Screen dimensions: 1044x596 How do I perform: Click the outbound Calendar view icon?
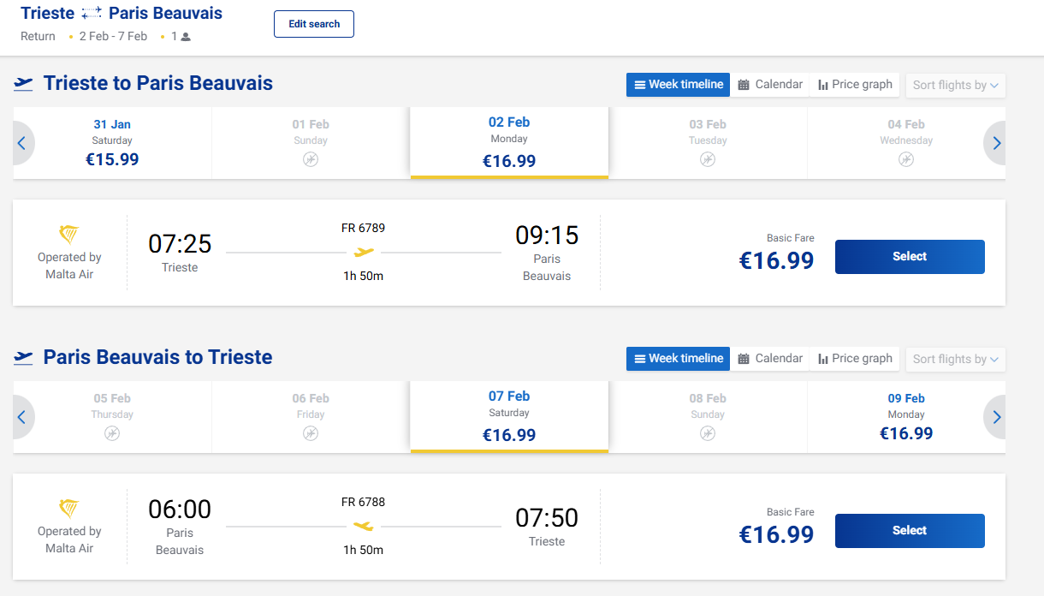744,85
